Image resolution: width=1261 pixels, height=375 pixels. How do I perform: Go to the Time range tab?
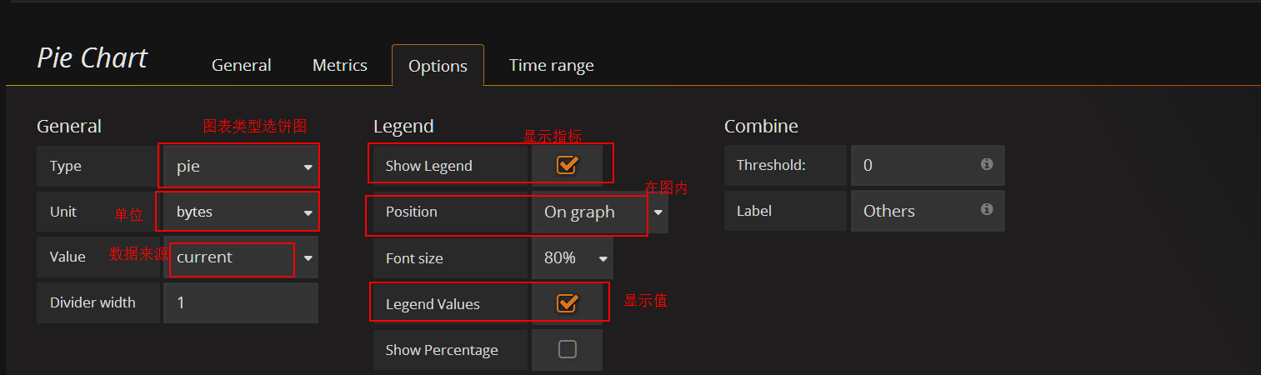(x=551, y=65)
